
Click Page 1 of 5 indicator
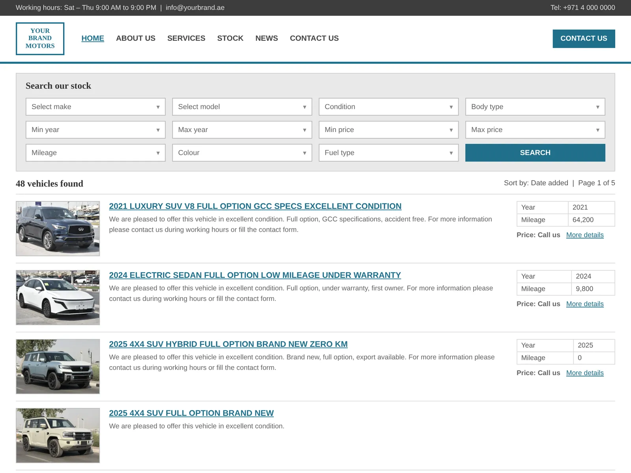pyautogui.click(x=597, y=183)
